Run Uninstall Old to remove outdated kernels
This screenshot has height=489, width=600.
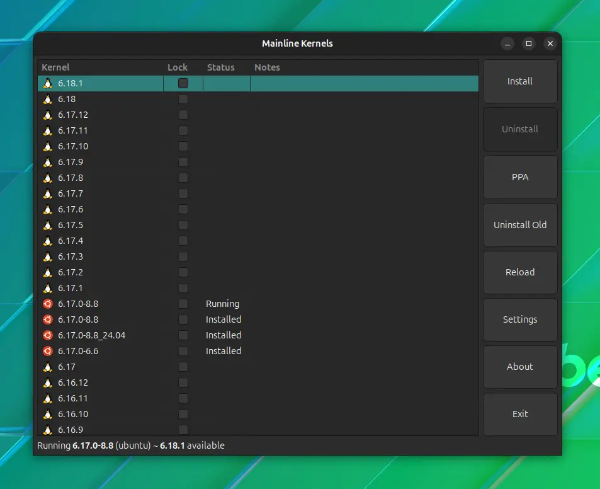pyautogui.click(x=520, y=224)
